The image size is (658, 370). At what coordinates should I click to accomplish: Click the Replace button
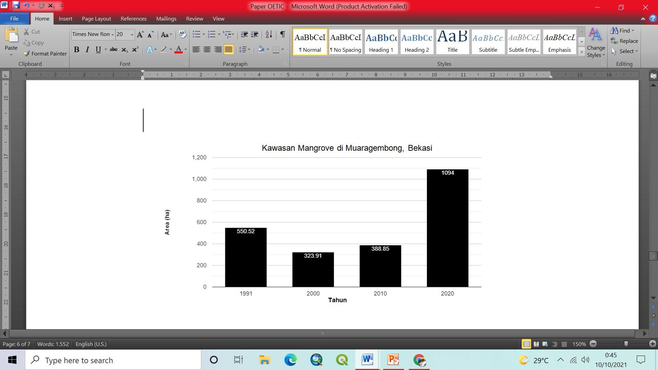(624, 41)
